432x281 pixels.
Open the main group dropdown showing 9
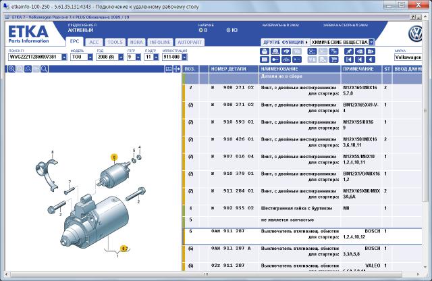[x=138, y=57]
